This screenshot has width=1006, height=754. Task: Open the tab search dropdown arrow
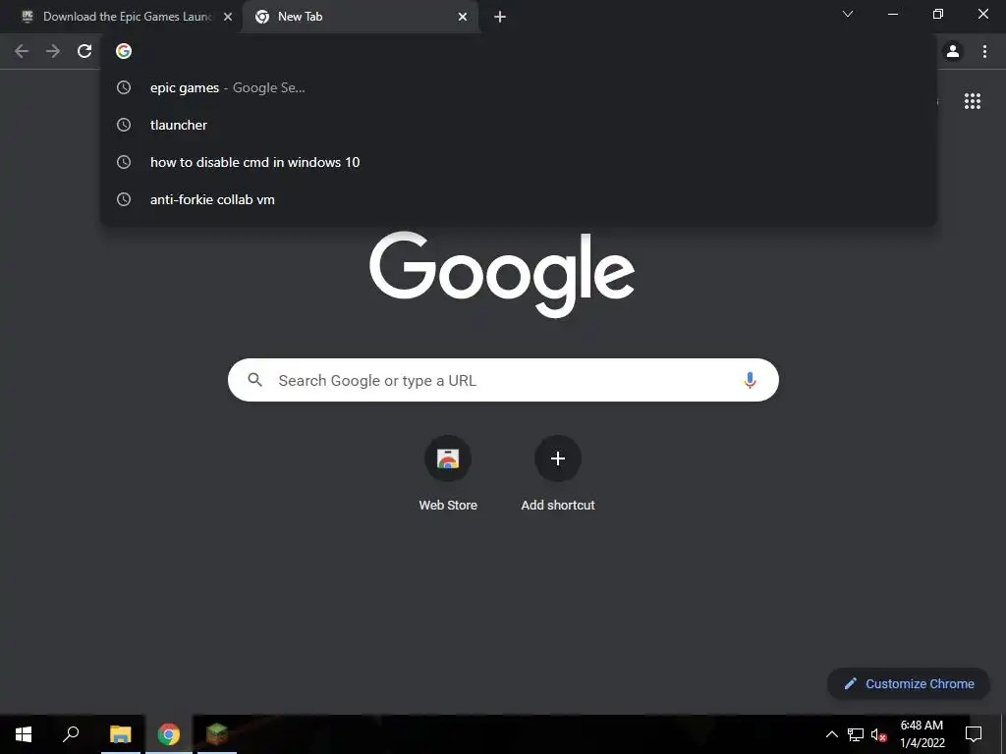click(848, 14)
